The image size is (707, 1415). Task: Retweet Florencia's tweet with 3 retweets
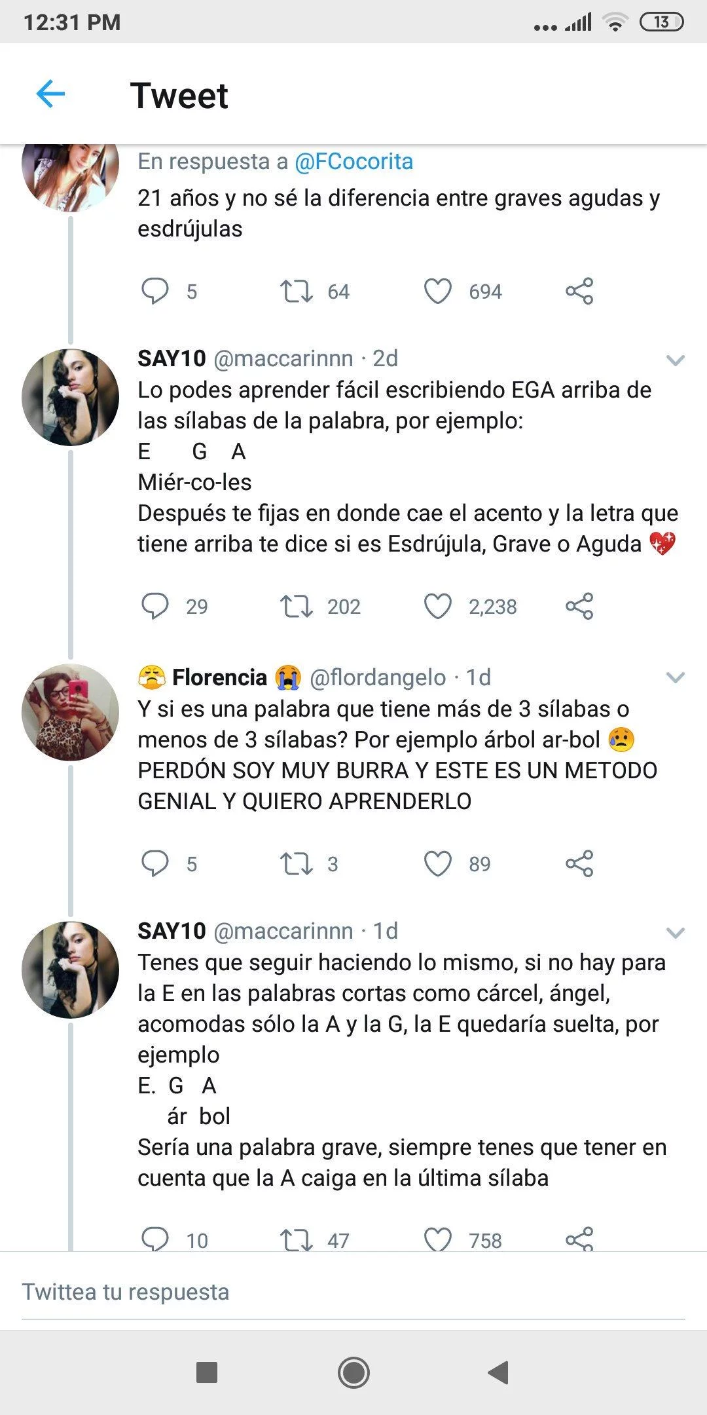tap(297, 863)
